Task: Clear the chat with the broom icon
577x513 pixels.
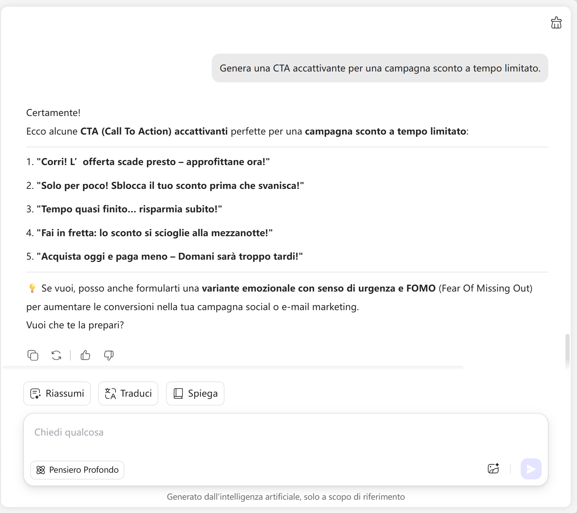Action: (x=556, y=23)
